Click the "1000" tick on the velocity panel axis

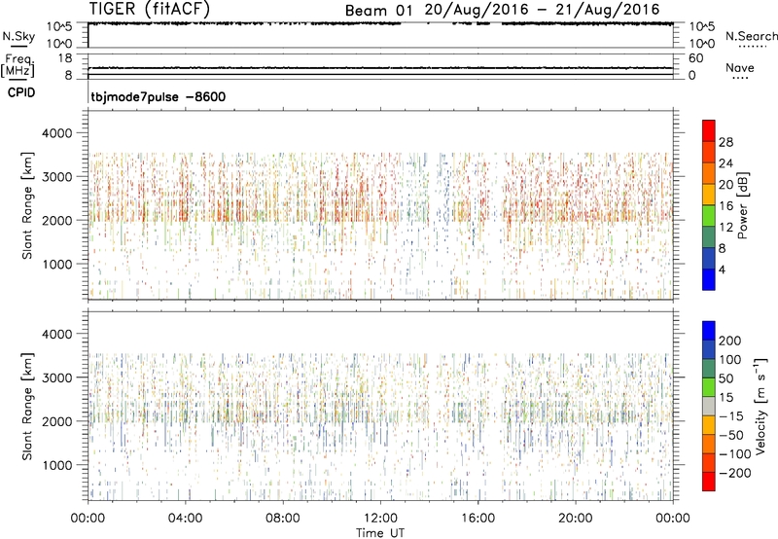pos(57,465)
